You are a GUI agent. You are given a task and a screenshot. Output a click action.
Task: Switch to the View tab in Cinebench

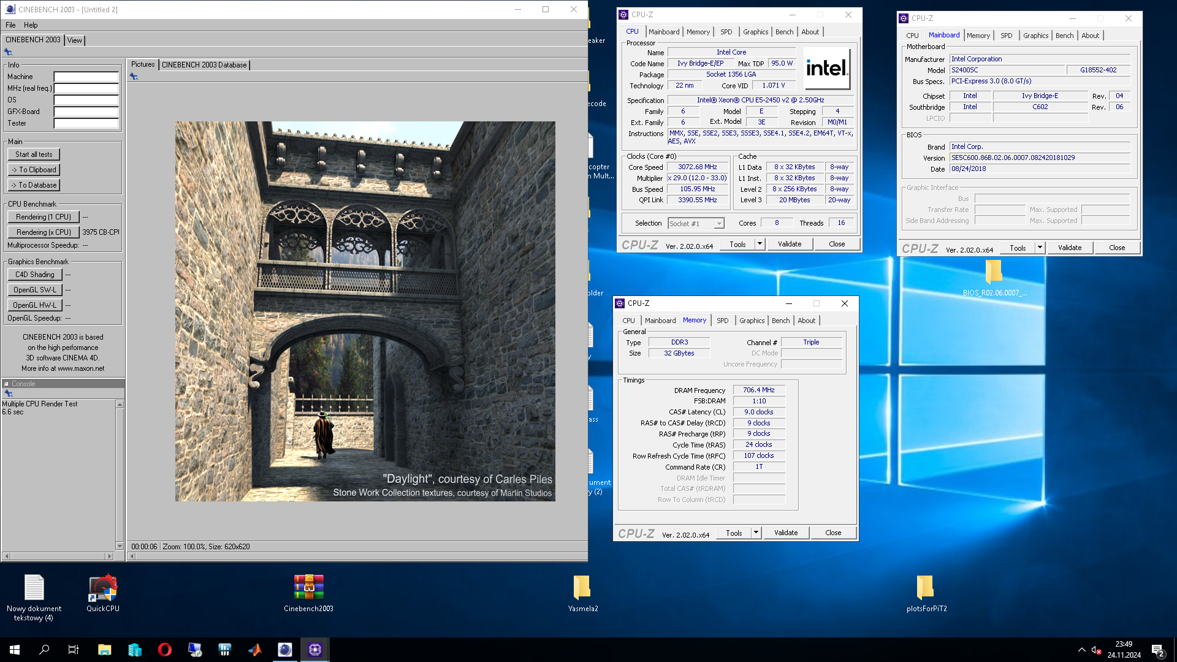pos(75,40)
